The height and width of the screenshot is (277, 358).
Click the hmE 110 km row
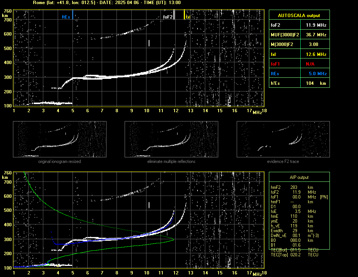292,216
